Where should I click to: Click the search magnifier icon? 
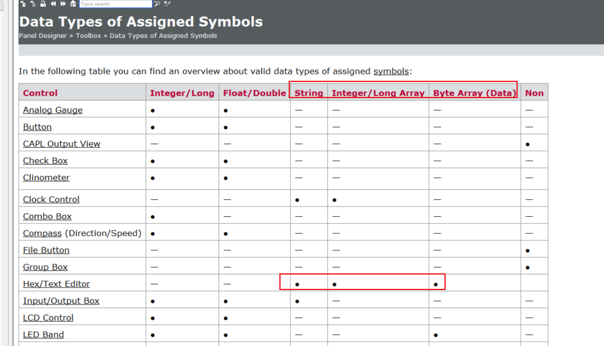tap(157, 4)
